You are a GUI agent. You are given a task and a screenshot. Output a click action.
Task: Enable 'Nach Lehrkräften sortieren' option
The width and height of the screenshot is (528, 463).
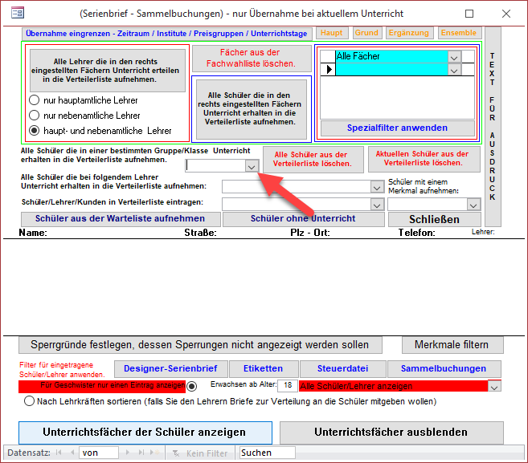31,401
